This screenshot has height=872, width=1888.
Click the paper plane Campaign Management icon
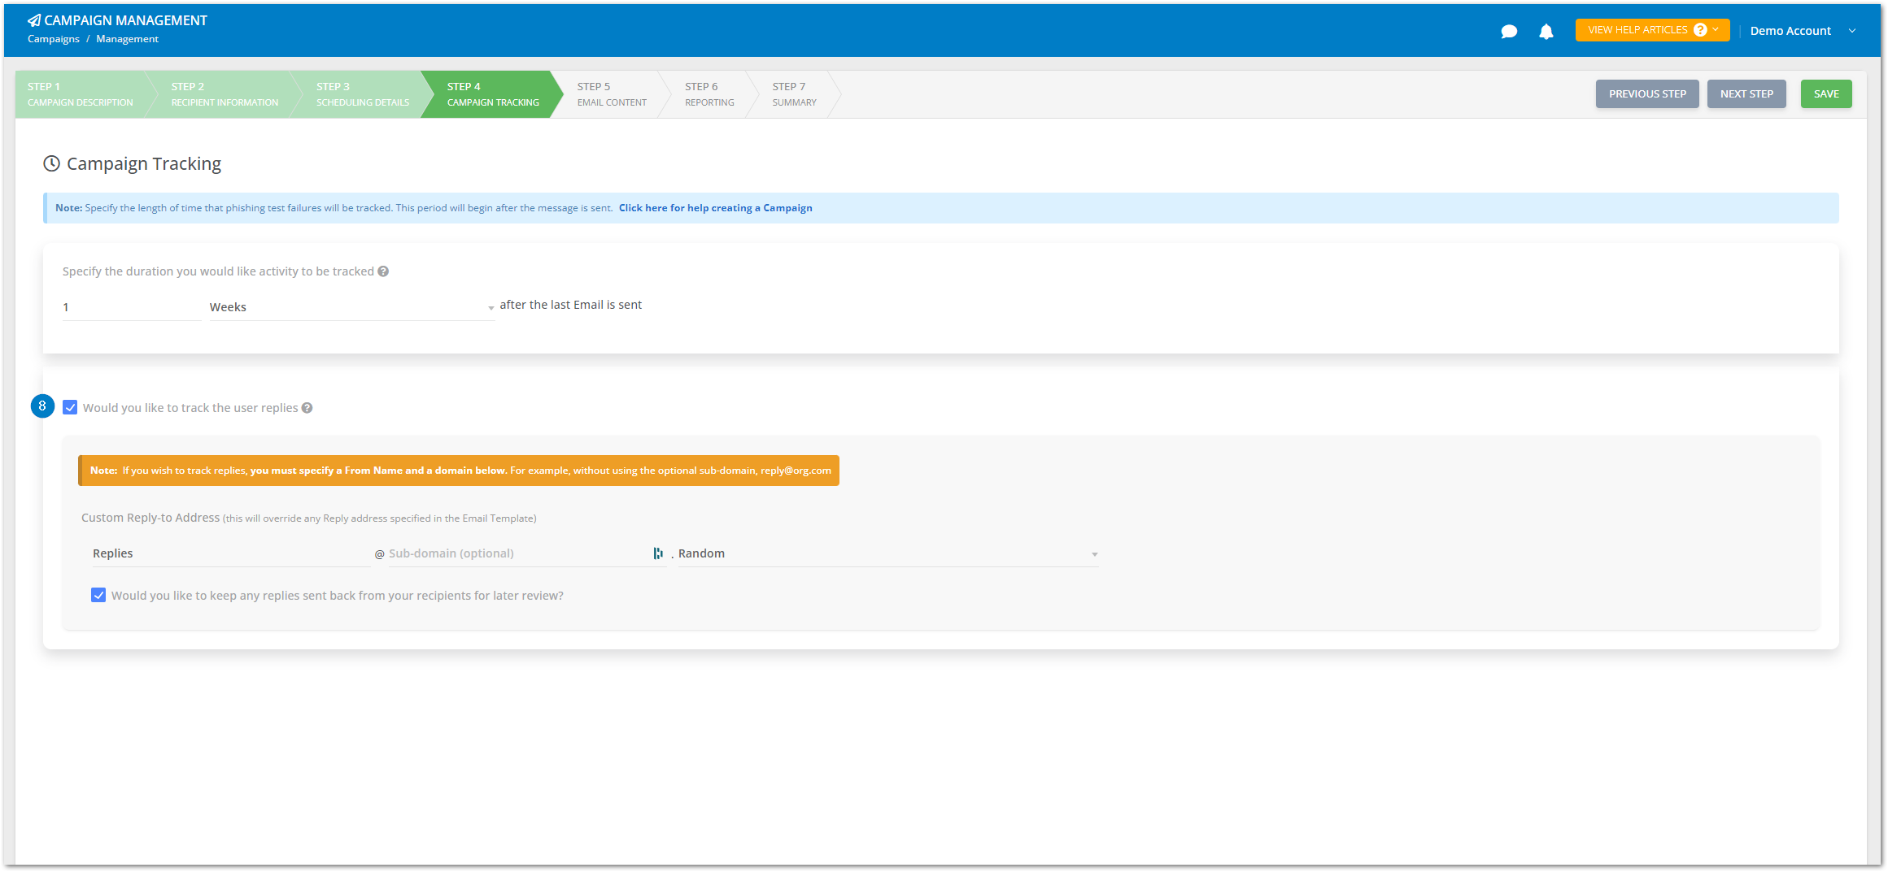[x=34, y=20]
